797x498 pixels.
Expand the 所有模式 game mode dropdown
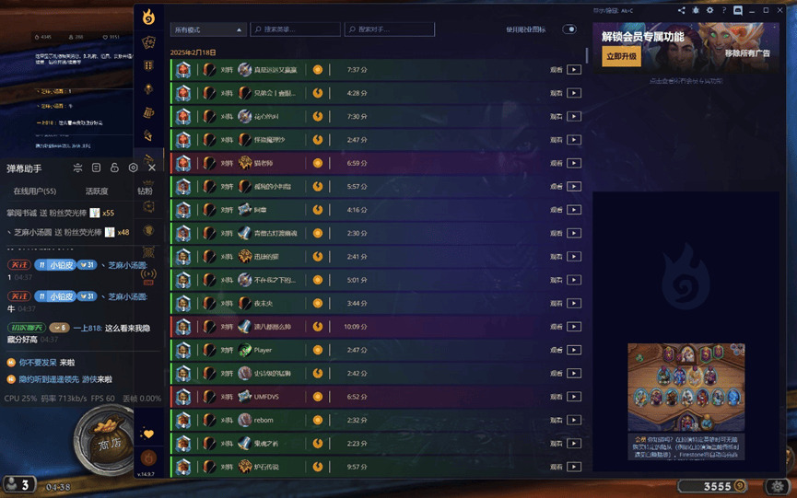(208, 30)
